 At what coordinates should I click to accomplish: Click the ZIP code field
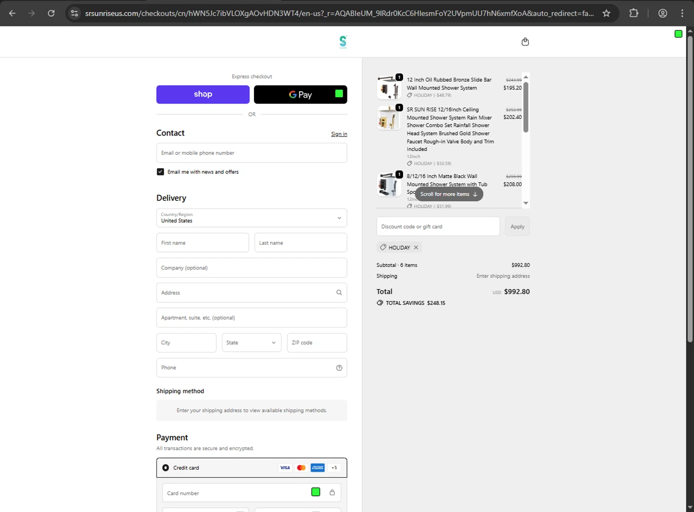pos(317,343)
